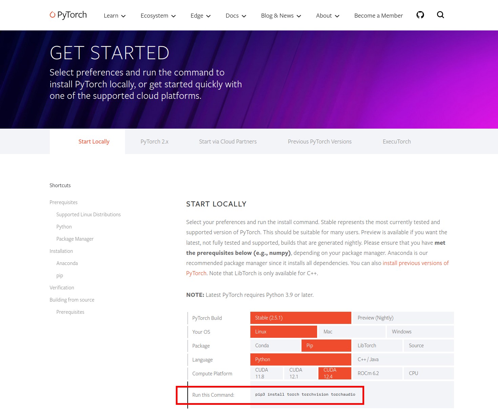Go to Building from source shortcut
Screen dimensions: 498x417
point(72,300)
